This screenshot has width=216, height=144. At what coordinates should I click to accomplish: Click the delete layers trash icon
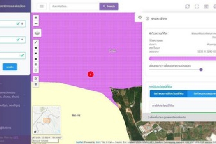point(36,84)
